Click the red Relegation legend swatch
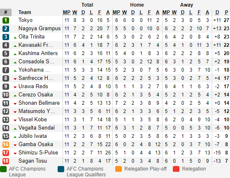230x178 pixels. point(176,169)
